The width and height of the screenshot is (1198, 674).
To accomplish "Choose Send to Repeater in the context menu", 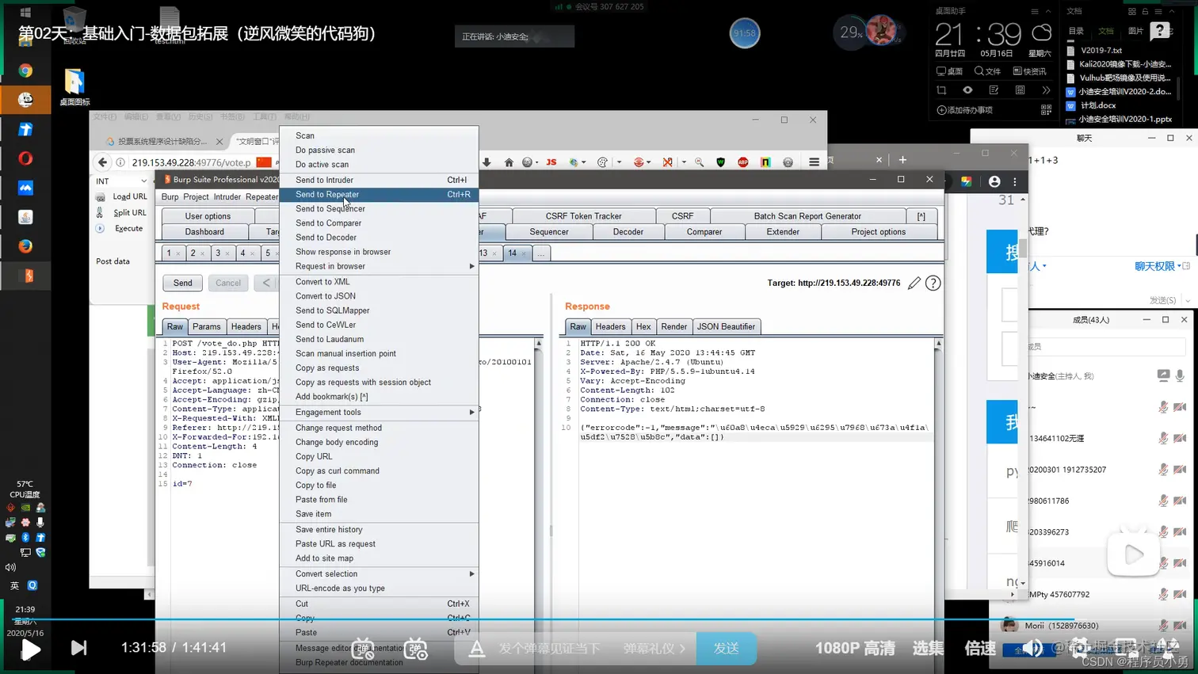I will tap(379, 194).
